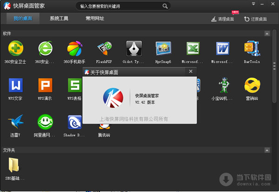Launch the 迅雷7 bird icon
Viewport: 279px width, 192px height.
[16, 122]
